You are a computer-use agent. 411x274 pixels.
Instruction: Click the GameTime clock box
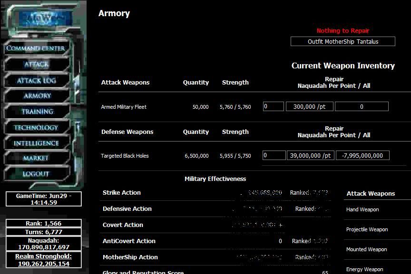tap(44, 199)
